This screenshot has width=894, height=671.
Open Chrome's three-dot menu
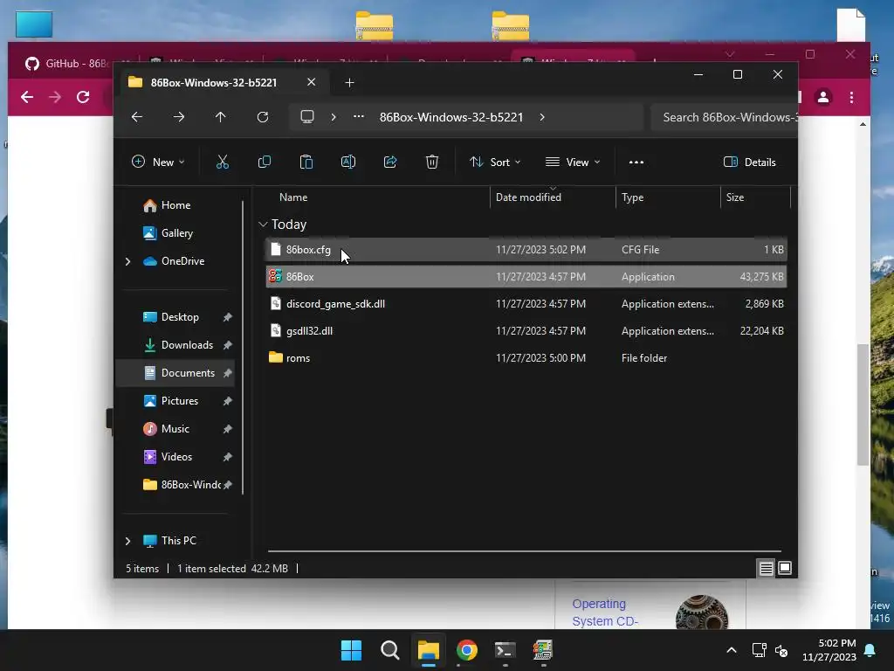pos(852,98)
